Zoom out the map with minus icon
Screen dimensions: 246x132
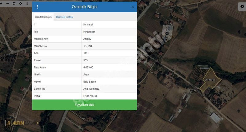point(7,3)
